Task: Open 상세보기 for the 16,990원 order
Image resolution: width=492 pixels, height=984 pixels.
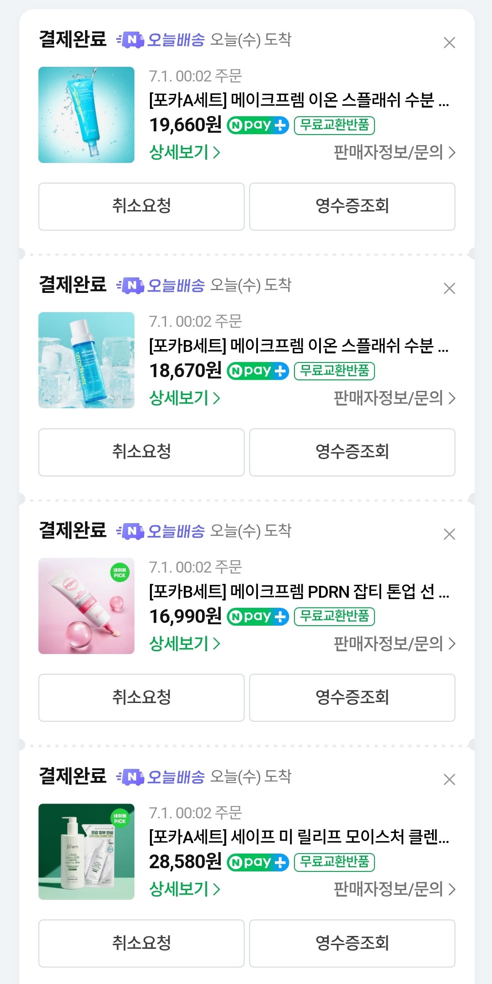Action: point(185,643)
